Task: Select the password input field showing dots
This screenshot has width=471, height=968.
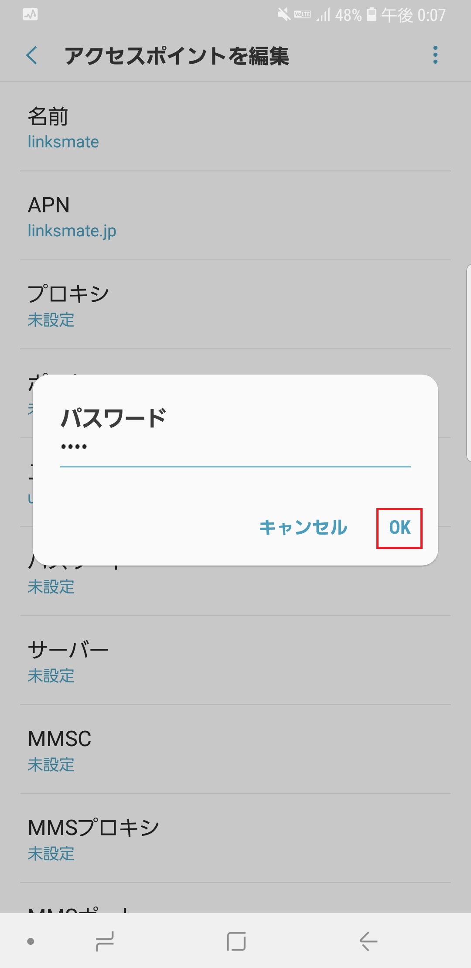Action: [235, 449]
